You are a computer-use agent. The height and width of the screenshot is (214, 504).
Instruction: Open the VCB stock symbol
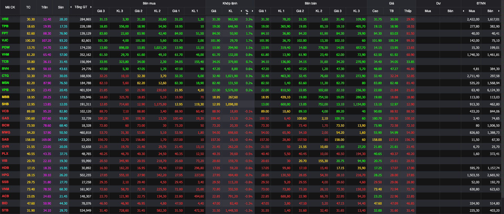pos(5,111)
